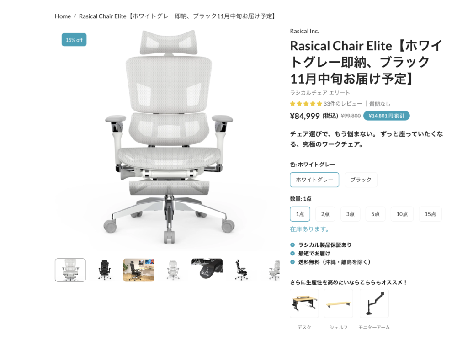The height and width of the screenshot is (345, 468).
Task: Select quantity 10点
Action: (402, 214)
